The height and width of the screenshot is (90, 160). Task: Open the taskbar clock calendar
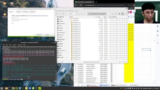[x=150, y=88]
